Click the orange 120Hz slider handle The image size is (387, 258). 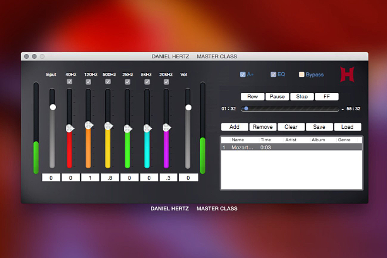[89, 125]
